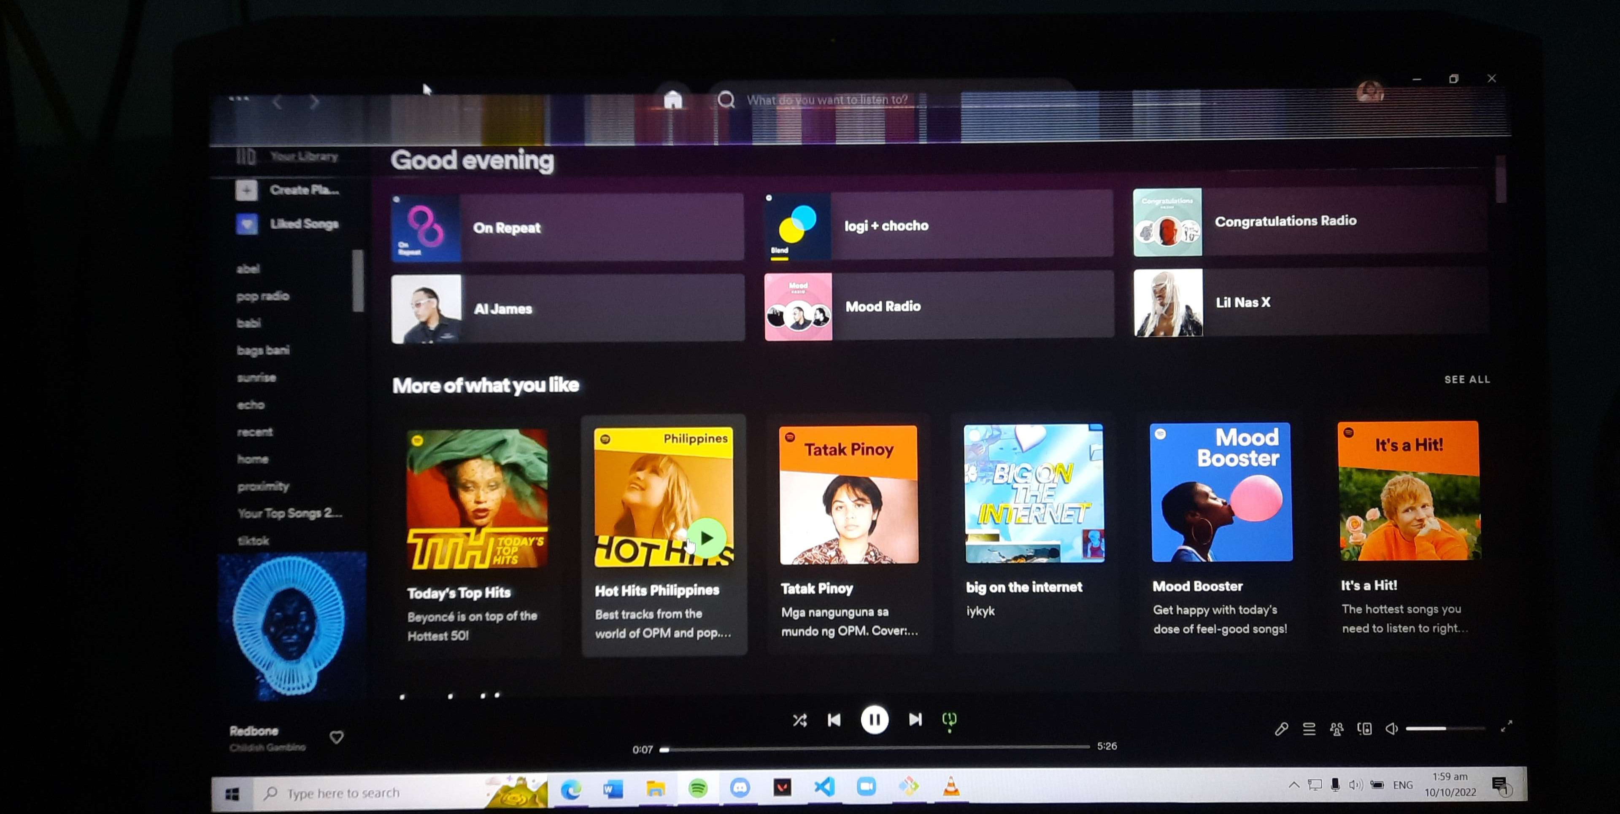Open the Mood Radio shortcut
This screenshot has width=1620, height=814.
pyautogui.click(x=940, y=306)
